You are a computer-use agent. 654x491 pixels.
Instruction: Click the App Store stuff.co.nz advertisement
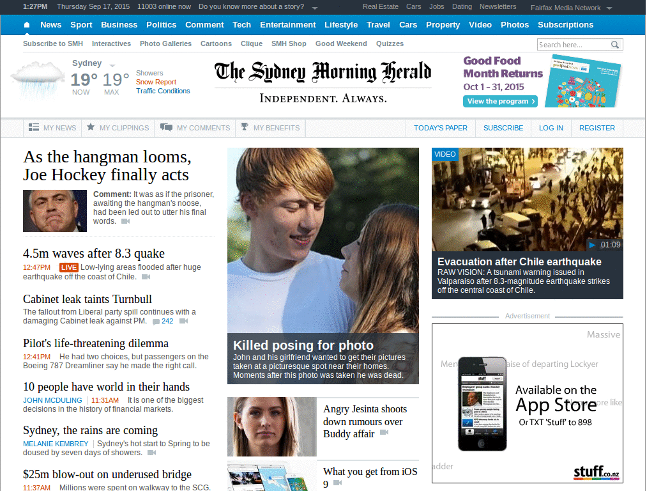coord(527,403)
